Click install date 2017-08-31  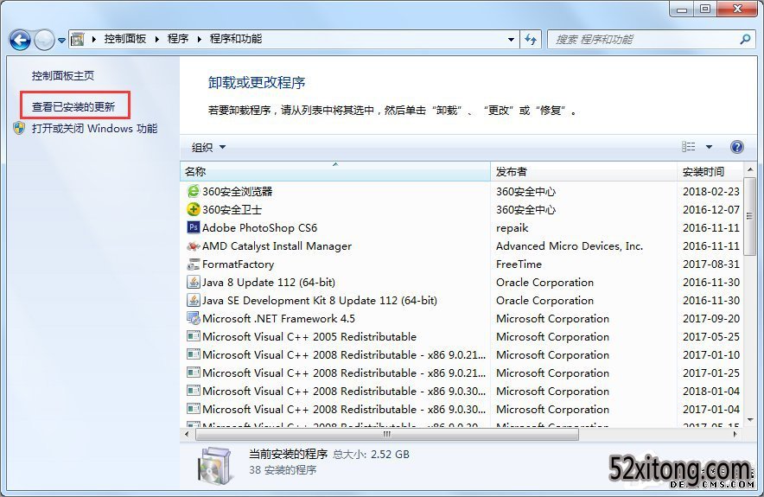pos(711,264)
